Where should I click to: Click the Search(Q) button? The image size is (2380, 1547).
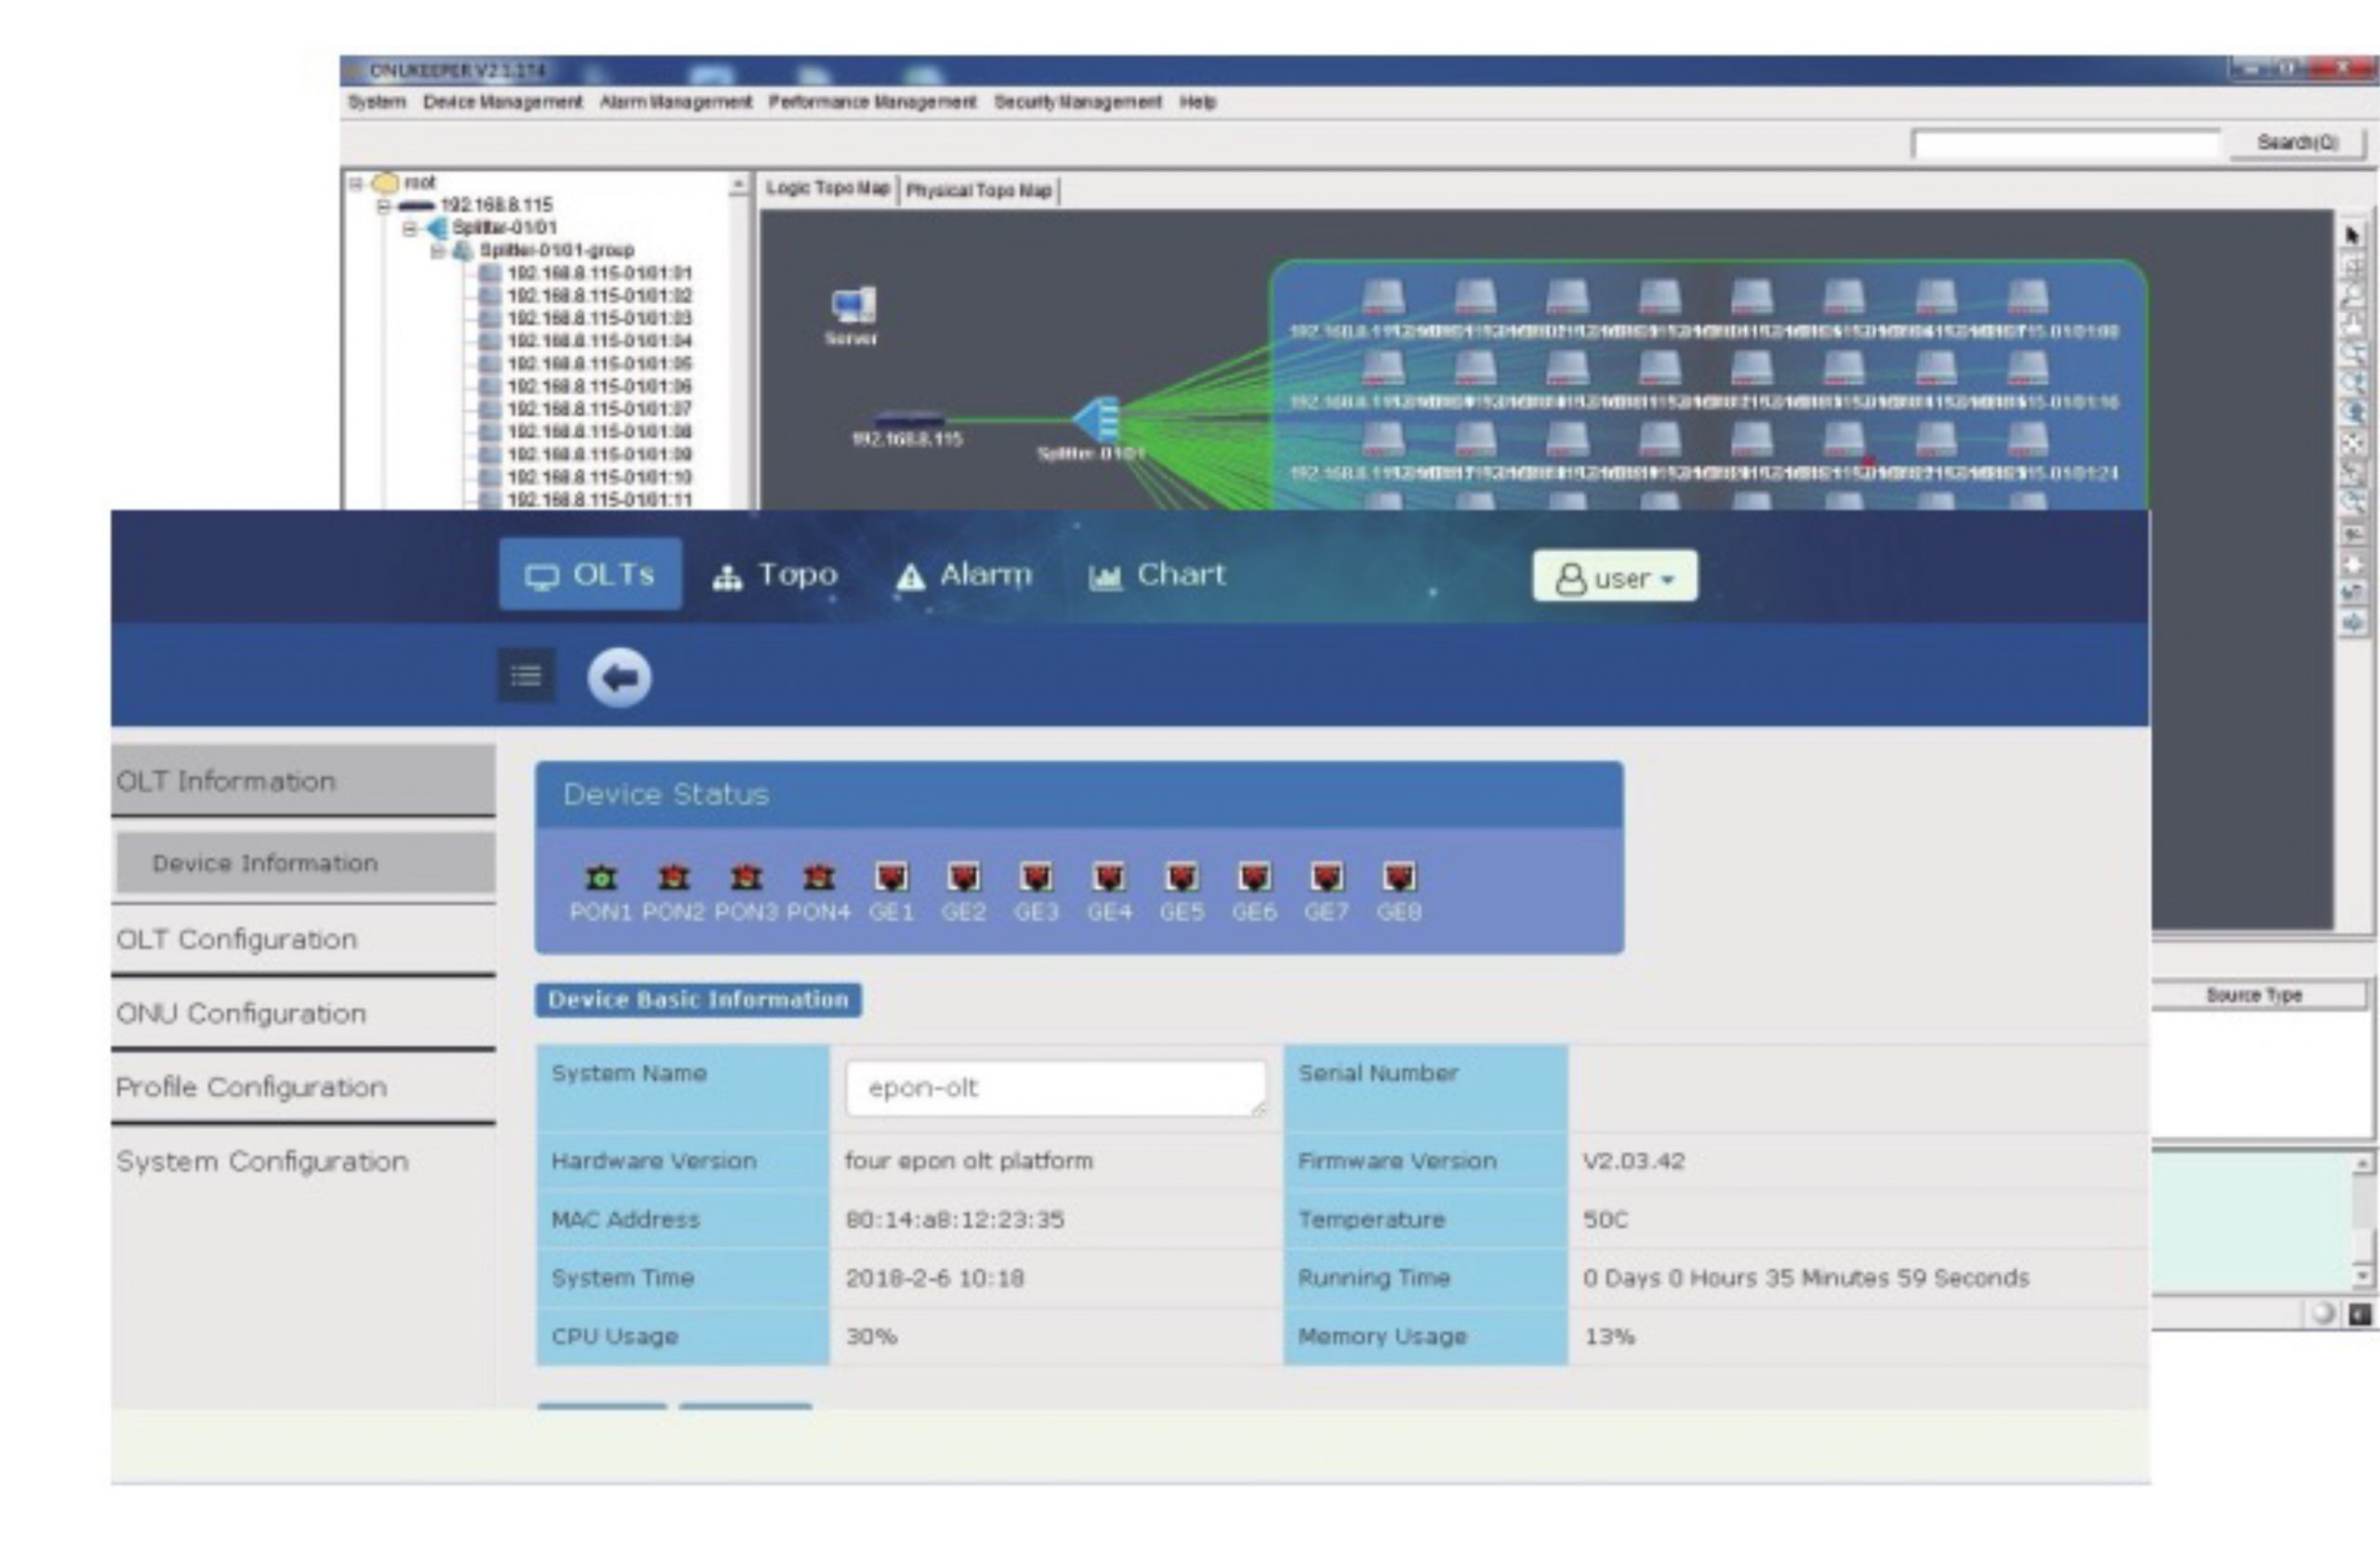[x=2297, y=143]
